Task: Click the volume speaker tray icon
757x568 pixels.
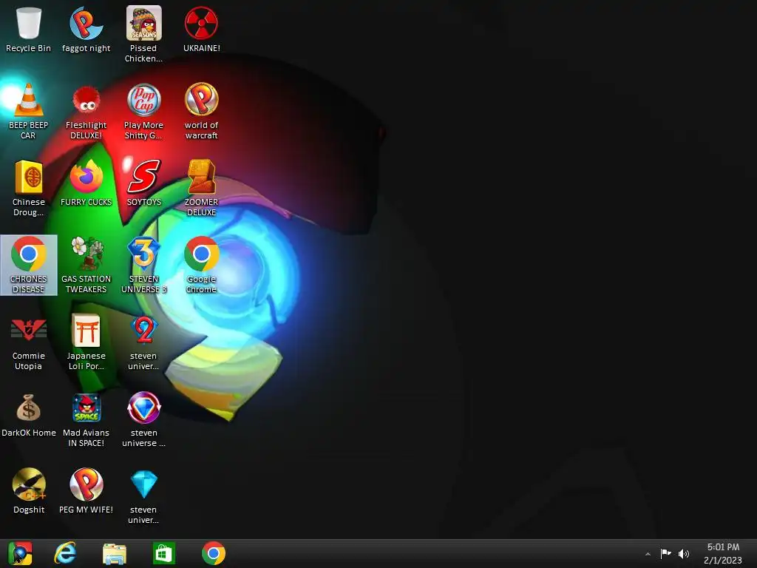Action: tap(684, 553)
